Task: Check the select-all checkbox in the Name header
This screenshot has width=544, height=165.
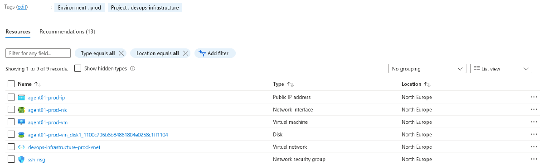Action: (x=11, y=84)
